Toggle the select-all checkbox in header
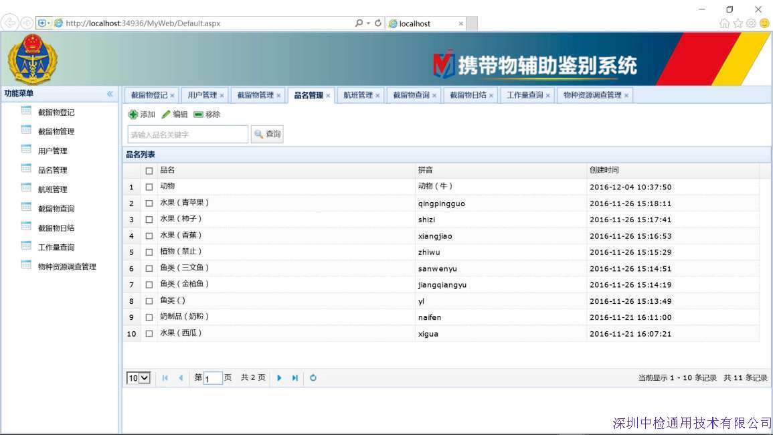Image resolution: width=773 pixels, height=435 pixels. (149, 171)
